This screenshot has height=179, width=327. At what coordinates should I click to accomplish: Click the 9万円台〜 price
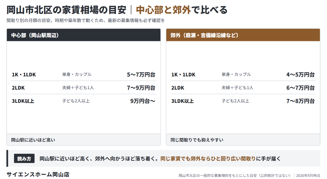tap(143, 101)
